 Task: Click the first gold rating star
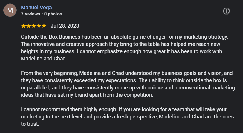point(24,26)
